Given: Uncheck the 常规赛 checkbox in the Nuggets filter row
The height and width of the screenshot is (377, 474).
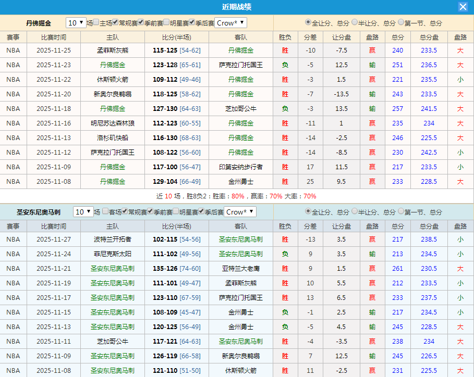Looking at the screenshot, I should pos(114,23).
